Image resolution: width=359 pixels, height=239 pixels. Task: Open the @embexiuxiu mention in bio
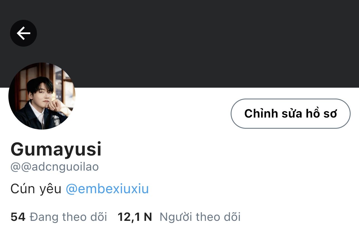[x=107, y=189]
